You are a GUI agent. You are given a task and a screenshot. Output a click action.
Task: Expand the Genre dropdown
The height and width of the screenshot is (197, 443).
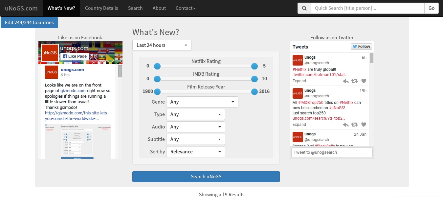coord(202,102)
